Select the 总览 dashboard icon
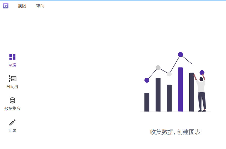The height and width of the screenshot is (149, 226). (12, 57)
